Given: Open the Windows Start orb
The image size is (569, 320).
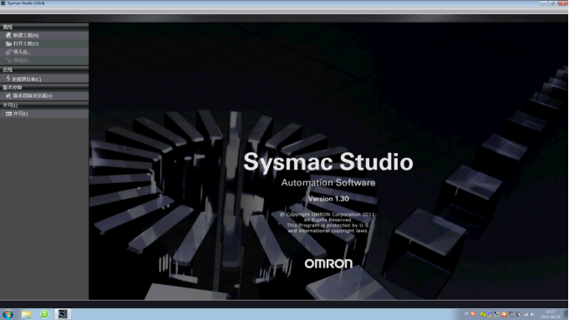Looking at the screenshot, I should 8,314.
